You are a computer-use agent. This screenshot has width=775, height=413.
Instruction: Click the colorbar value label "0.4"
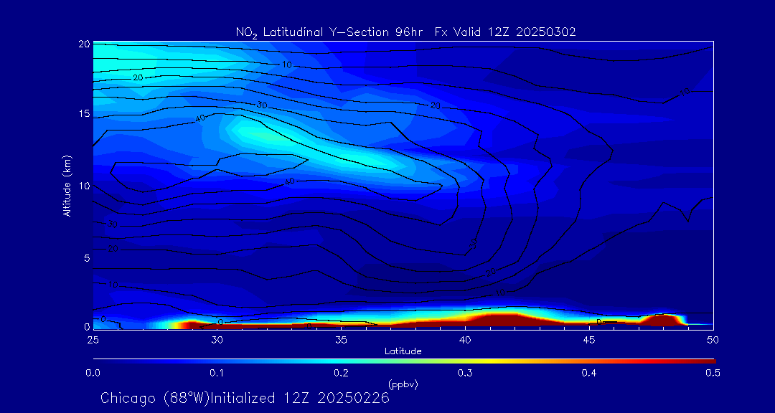pos(589,374)
